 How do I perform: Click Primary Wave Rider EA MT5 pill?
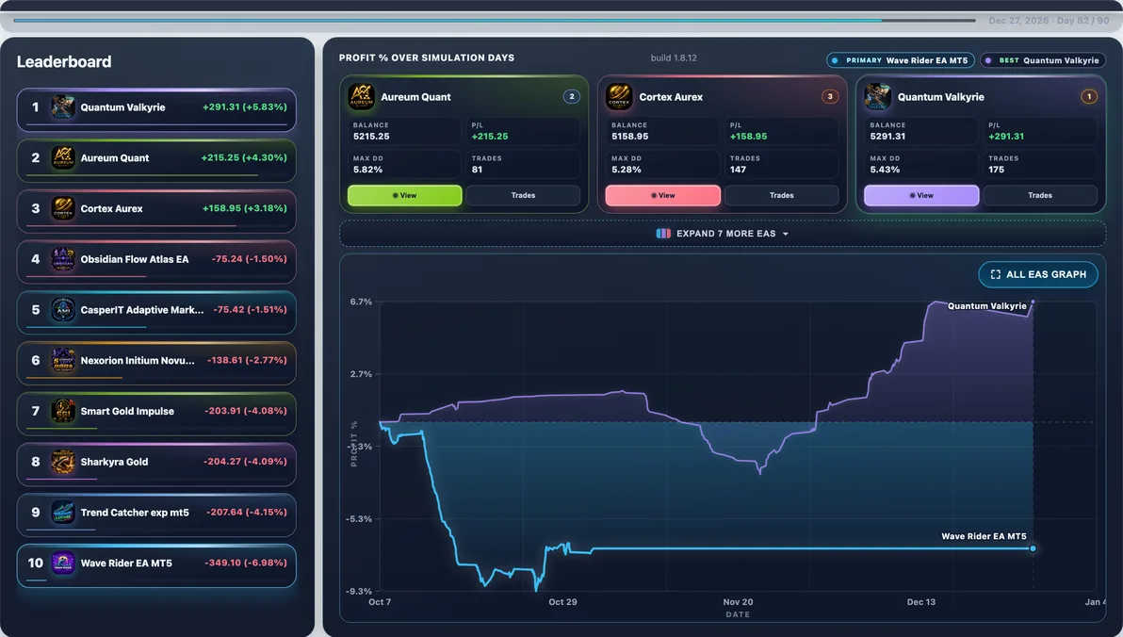click(901, 60)
